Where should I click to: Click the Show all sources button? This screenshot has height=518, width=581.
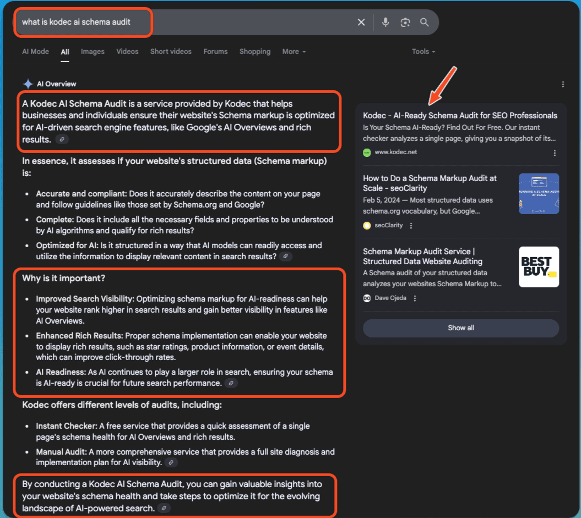[461, 328]
